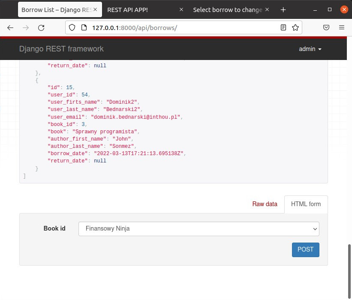Click the URL address bar
This screenshot has height=300, width=352.
pyautogui.click(x=180, y=27)
